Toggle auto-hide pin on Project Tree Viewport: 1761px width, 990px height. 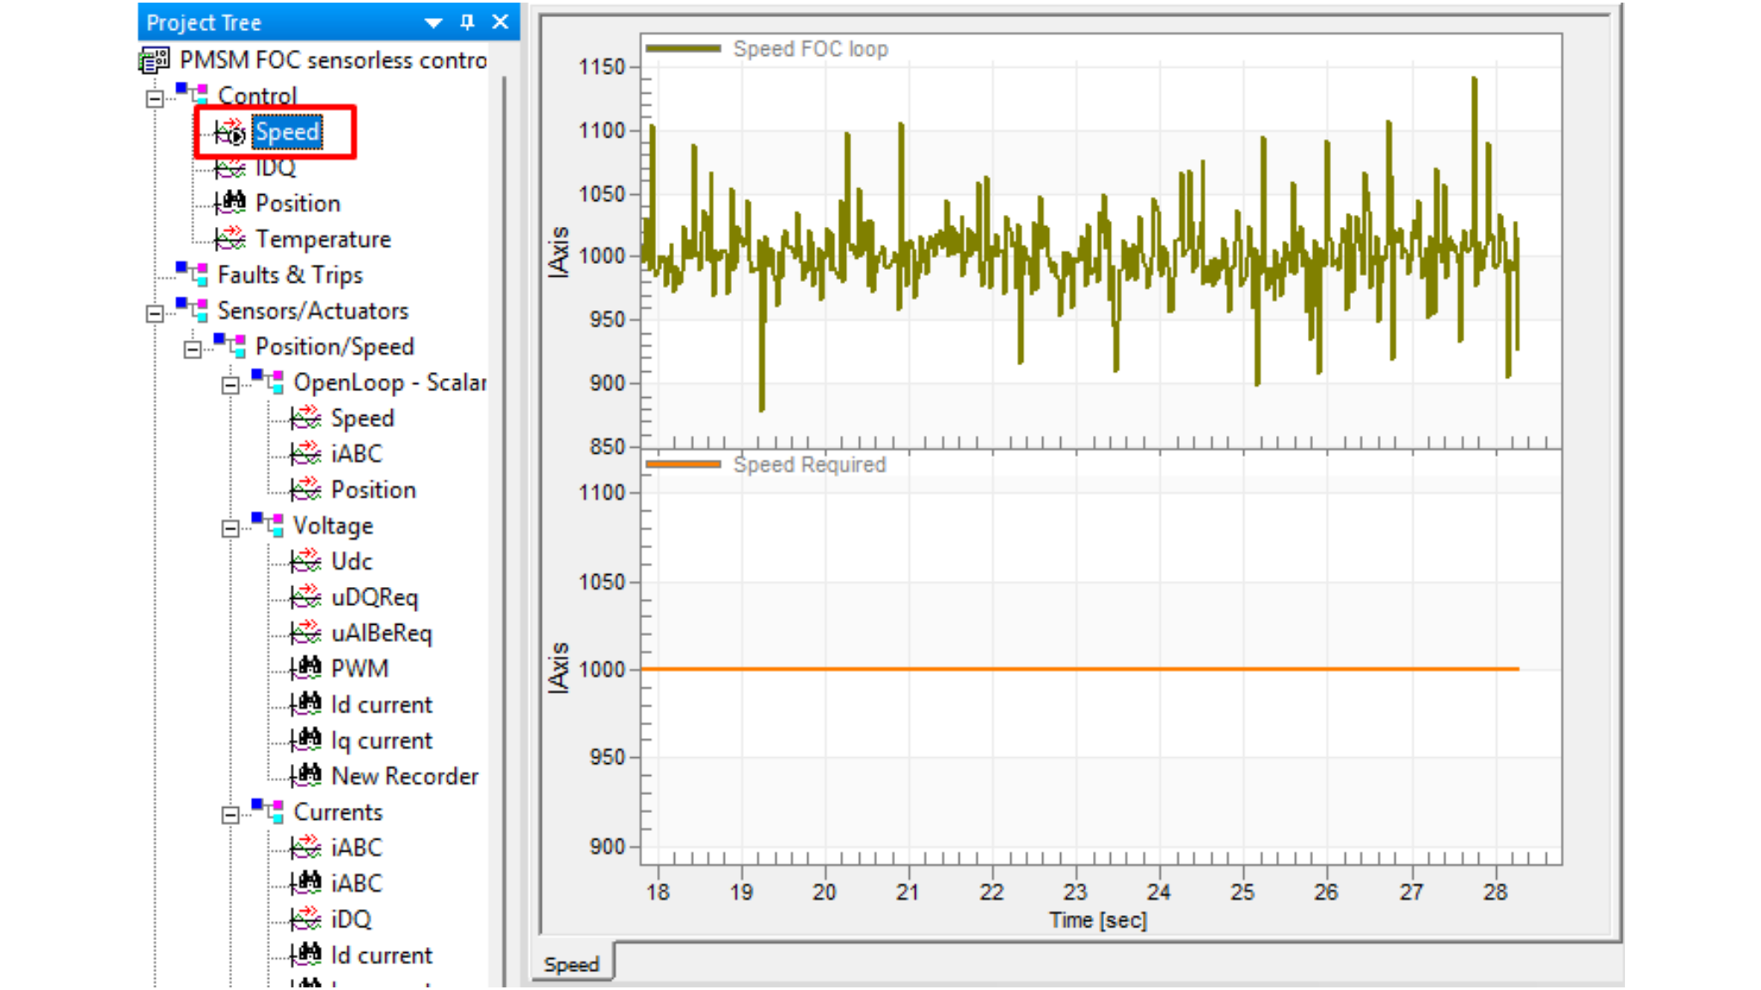pos(467,22)
